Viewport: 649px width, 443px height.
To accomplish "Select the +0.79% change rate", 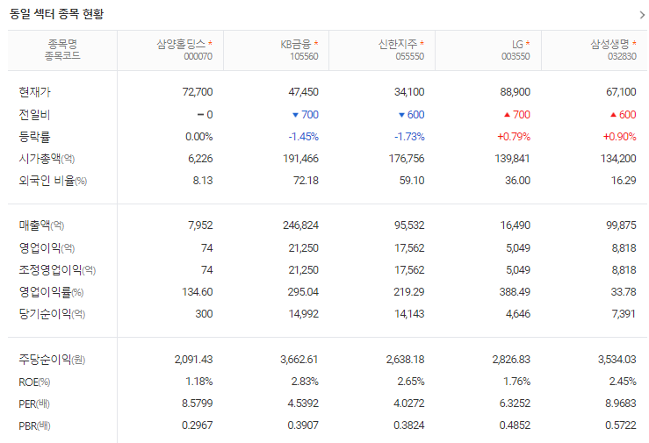I will [x=514, y=136].
